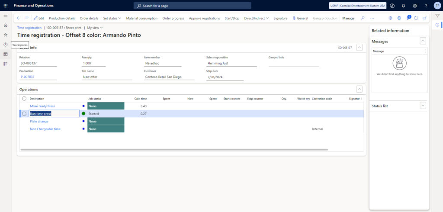Expand the Direct/Indirect dropdown menu
The width and height of the screenshot is (443, 212).
[256, 18]
